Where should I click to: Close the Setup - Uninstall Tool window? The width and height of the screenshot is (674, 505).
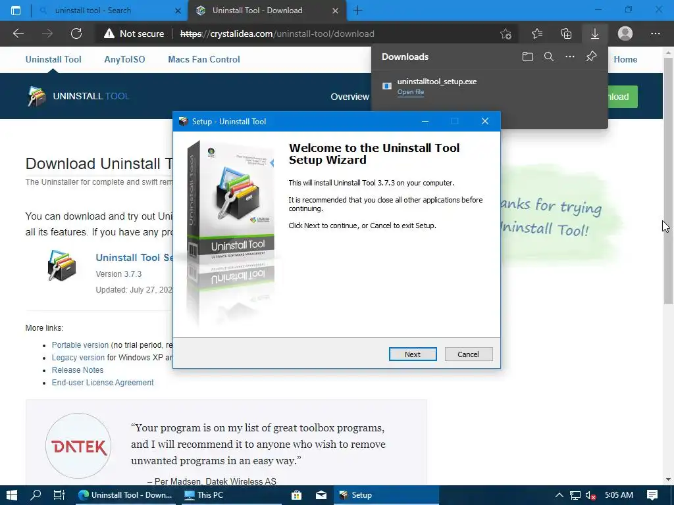tap(485, 122)
